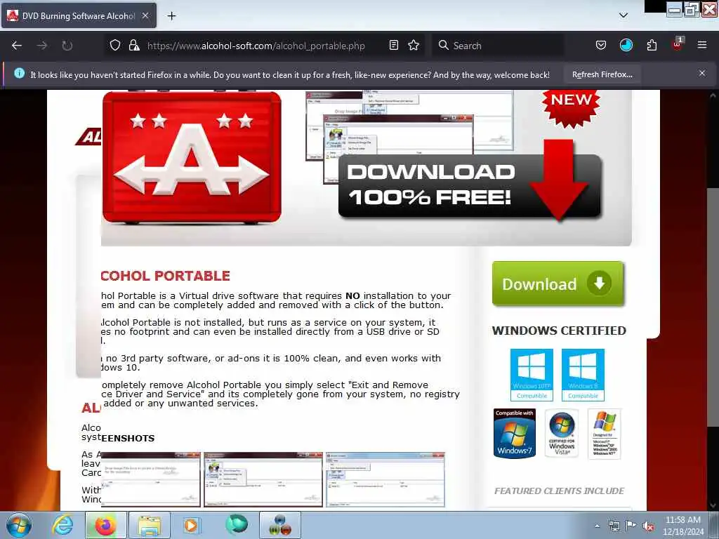Click the network tray icon
Image resolution: width=719 pixels, height=539 pixels.
[614, 526]
